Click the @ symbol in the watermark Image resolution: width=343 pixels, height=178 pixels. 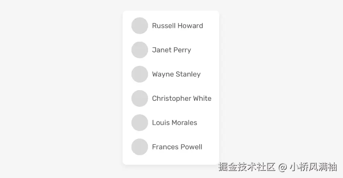coord(283,167)
